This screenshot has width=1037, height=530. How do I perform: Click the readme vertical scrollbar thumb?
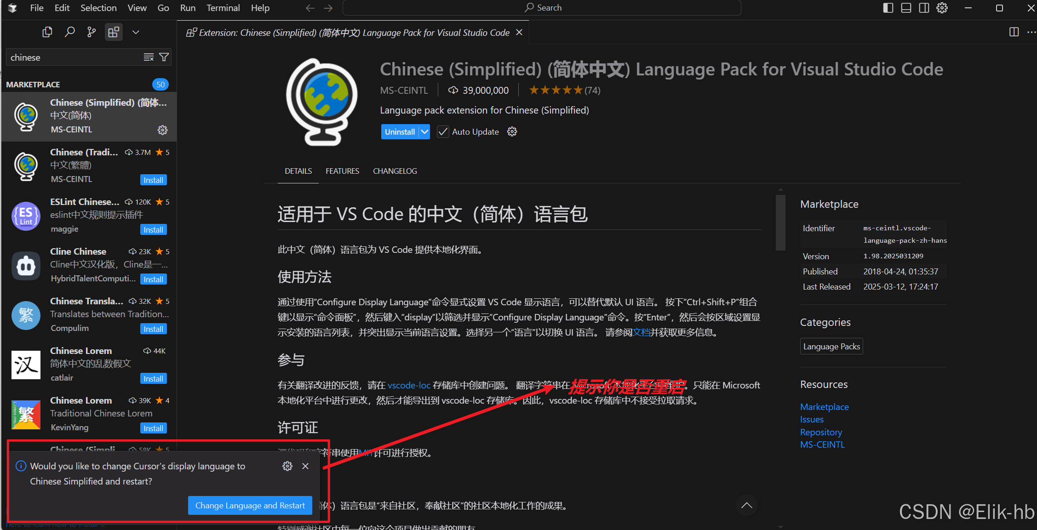coord(780,223)
